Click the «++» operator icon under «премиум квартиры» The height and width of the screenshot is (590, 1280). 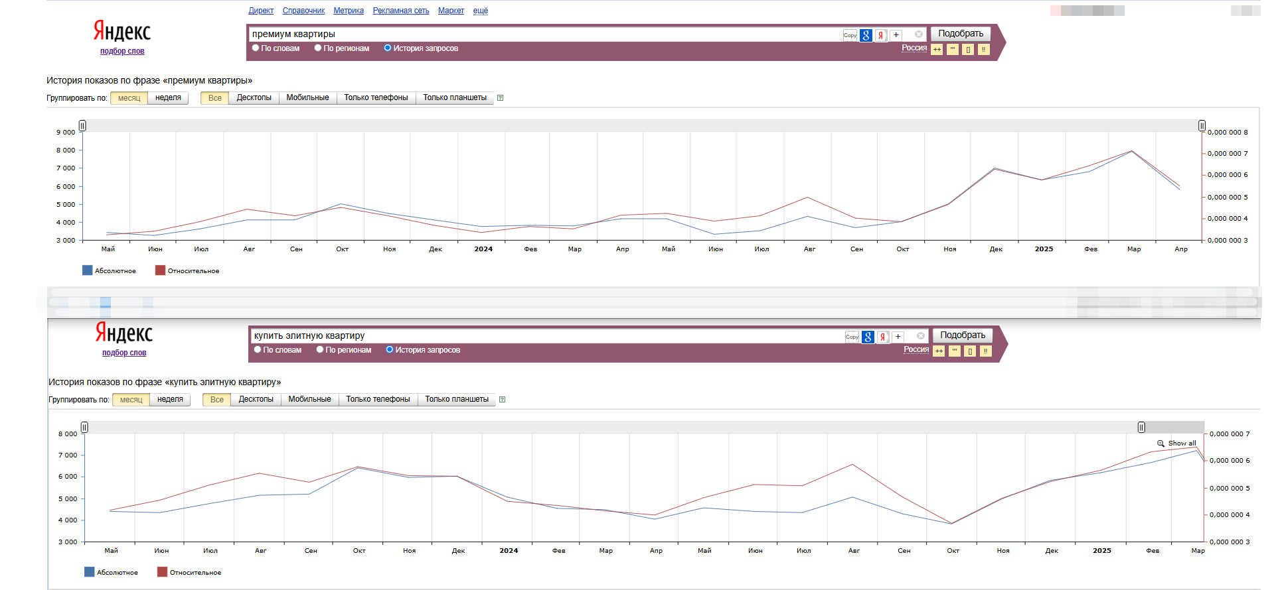click(937, 50)
